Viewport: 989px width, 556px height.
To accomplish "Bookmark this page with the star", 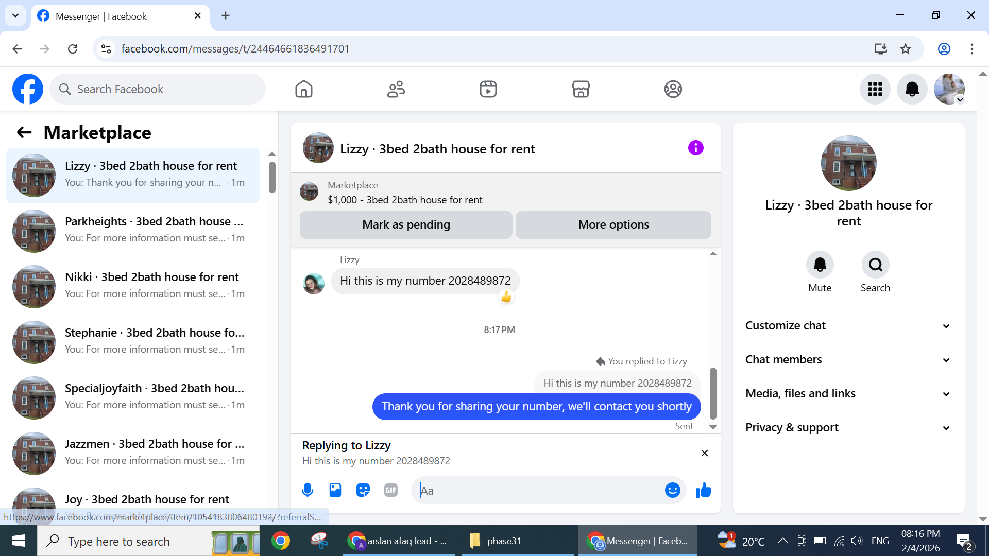I will click(906, 49).
